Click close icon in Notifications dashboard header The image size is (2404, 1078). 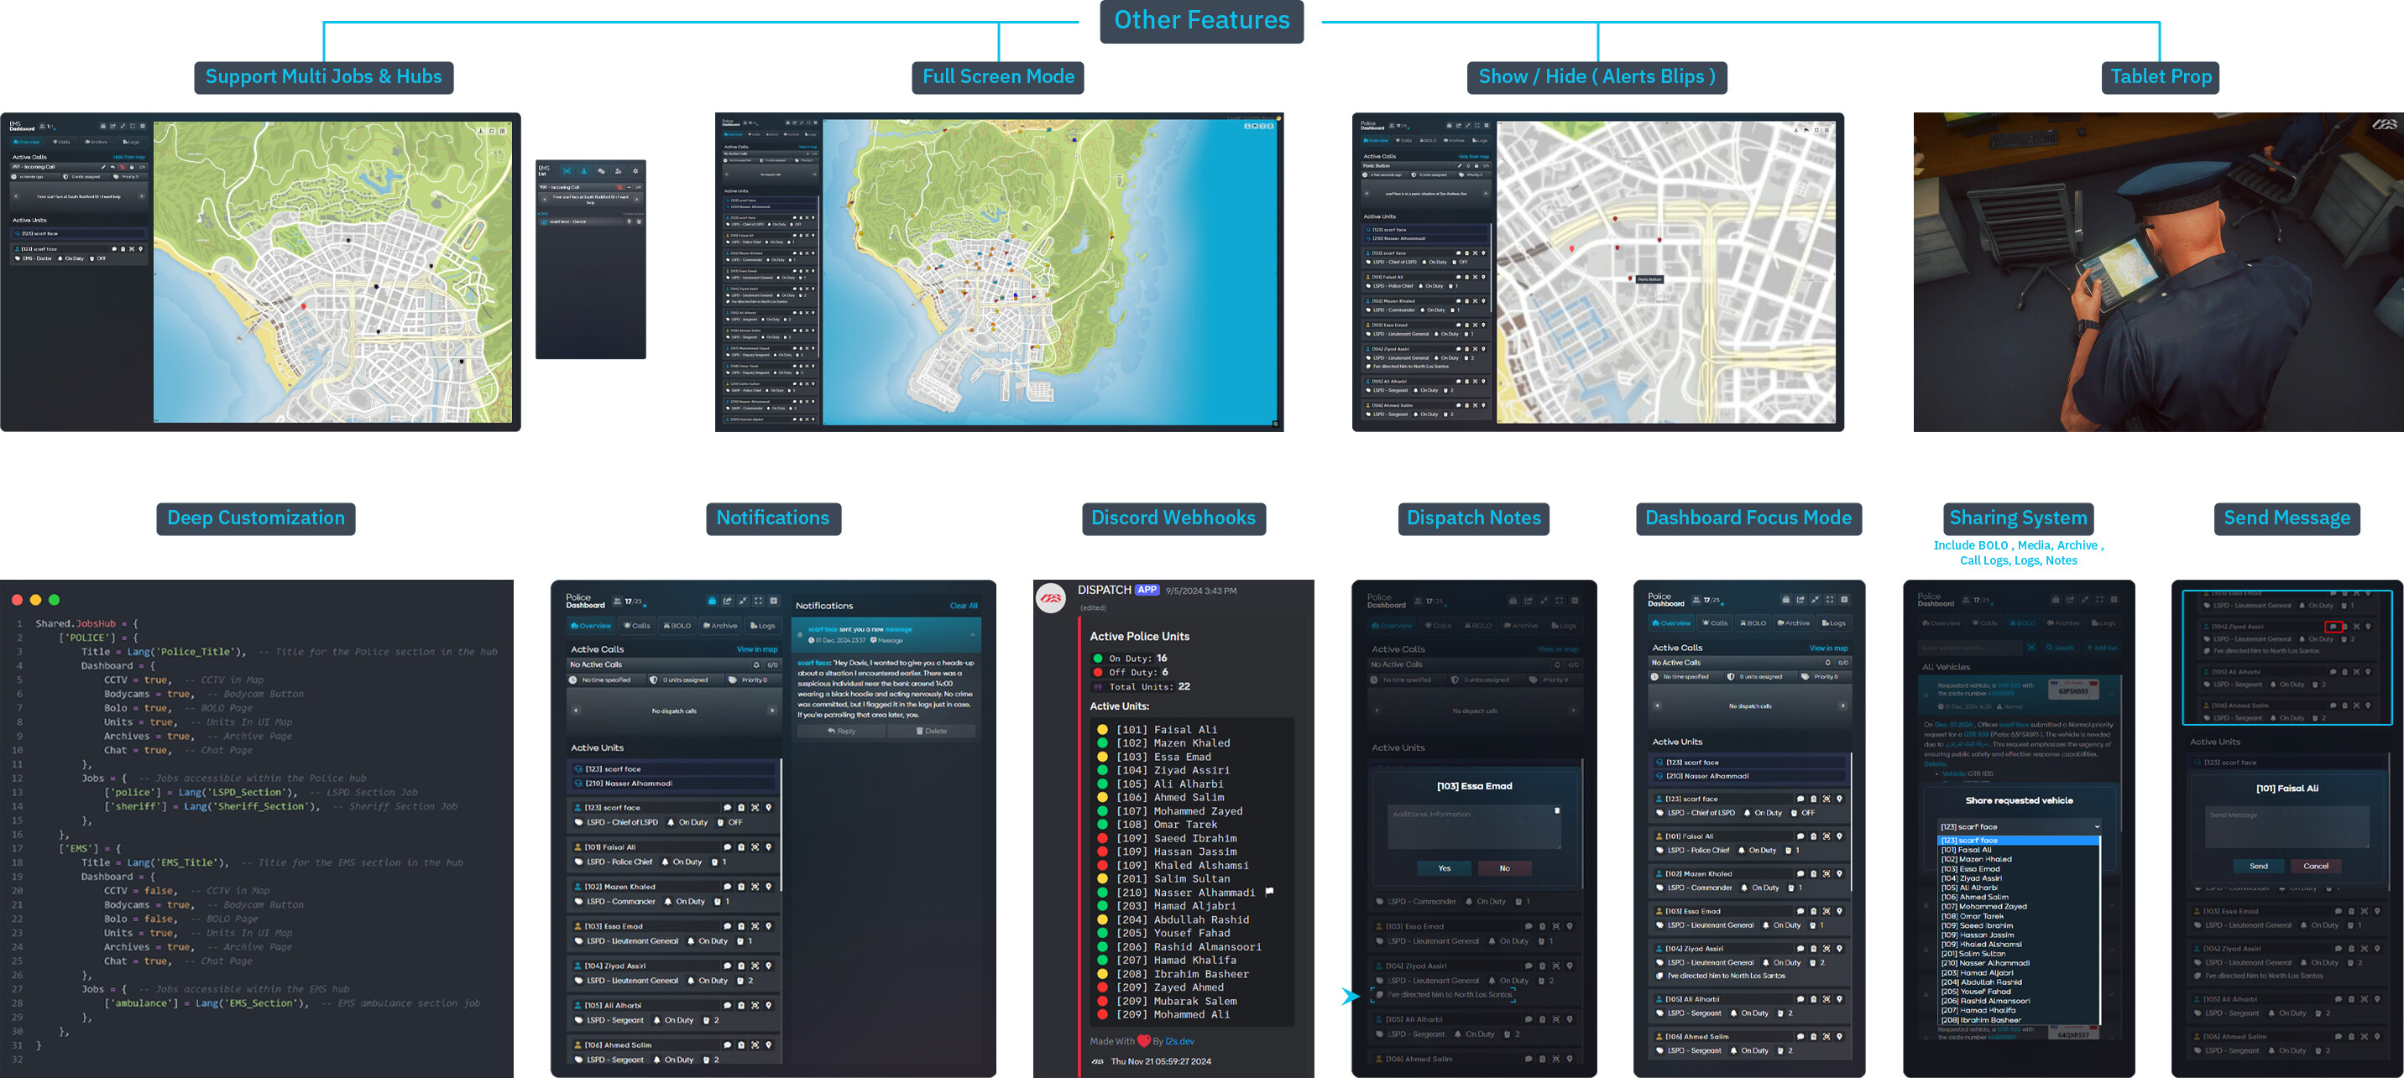pos(775,601)
